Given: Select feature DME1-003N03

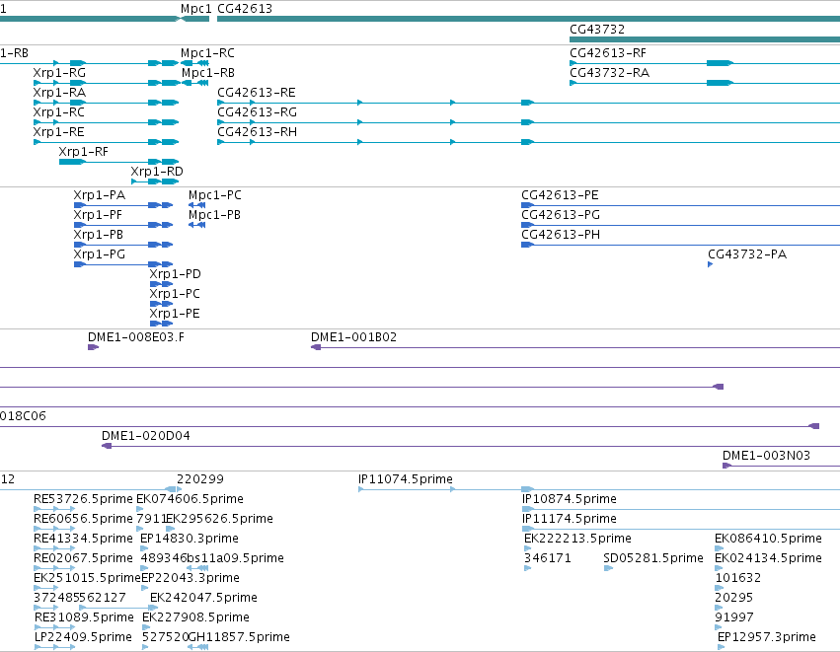Looking at the screenshot, I should pyautogui.click(x=766, y=456).
